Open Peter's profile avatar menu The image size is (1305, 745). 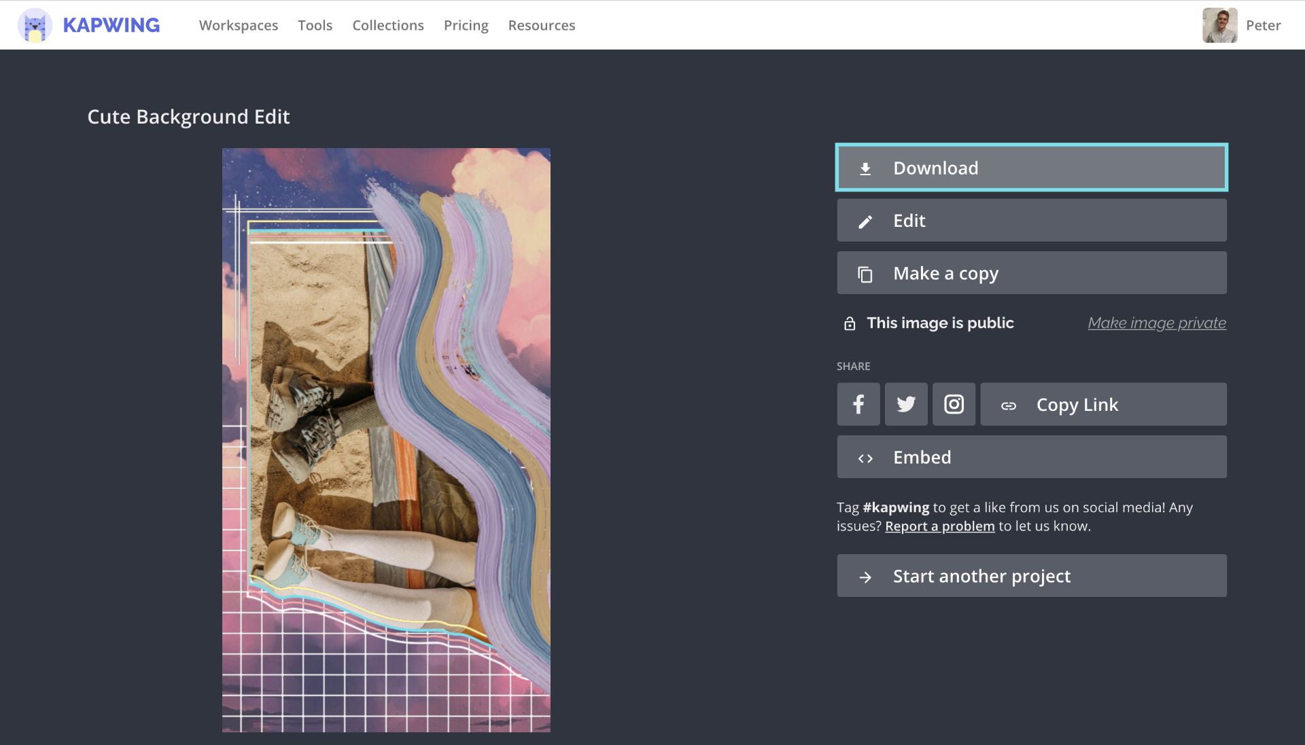1219,26
